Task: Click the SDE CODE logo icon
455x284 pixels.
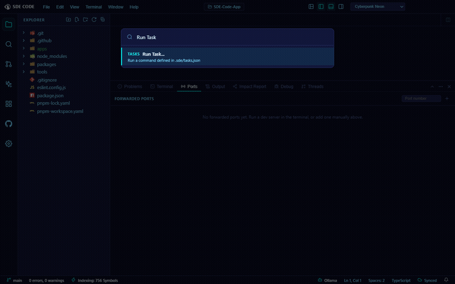Action: pyautogui.click(x=8, y=7)
